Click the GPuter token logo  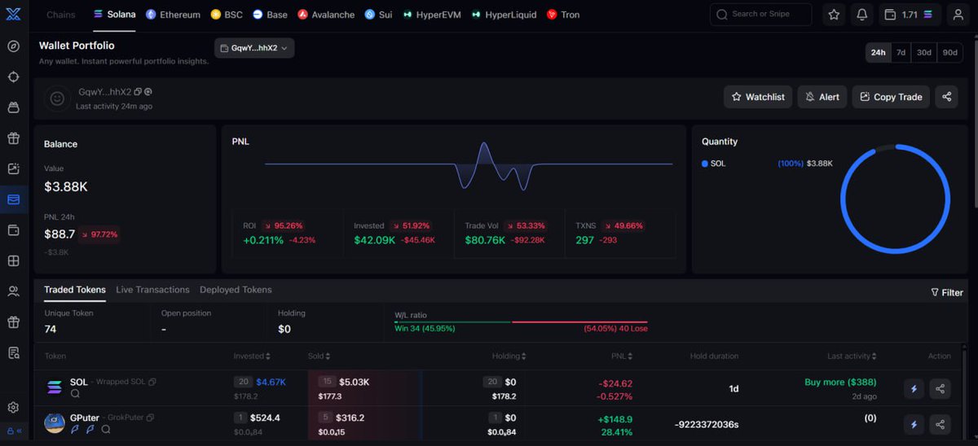pyautogui.click(x=55, y=423)
